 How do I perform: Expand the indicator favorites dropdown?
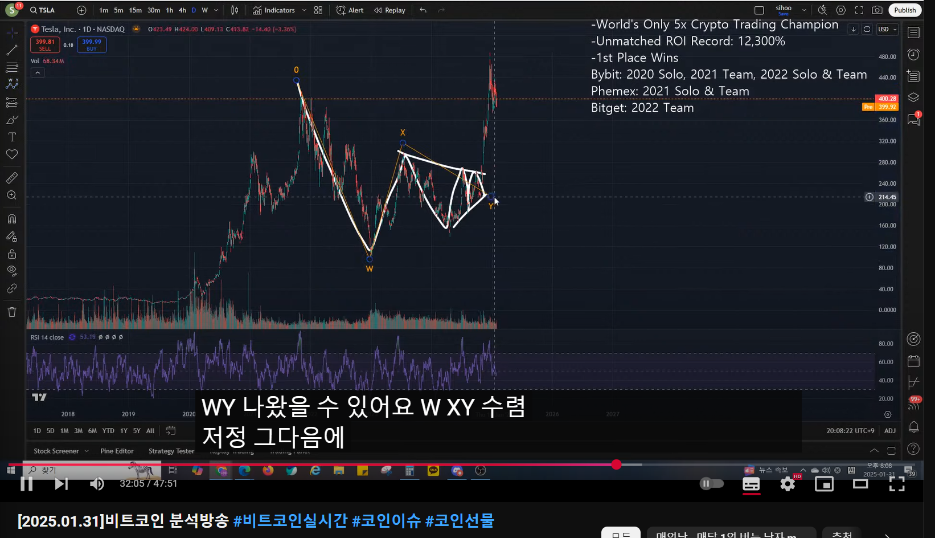pyautogui.click(x=304, y=10)
